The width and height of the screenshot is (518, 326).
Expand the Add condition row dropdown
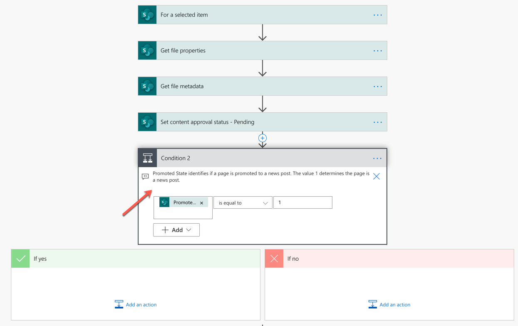click(176, 230)
